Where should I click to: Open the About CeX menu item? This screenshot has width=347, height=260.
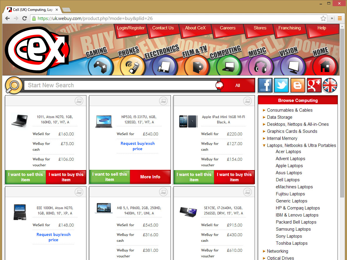click(195, 28)
